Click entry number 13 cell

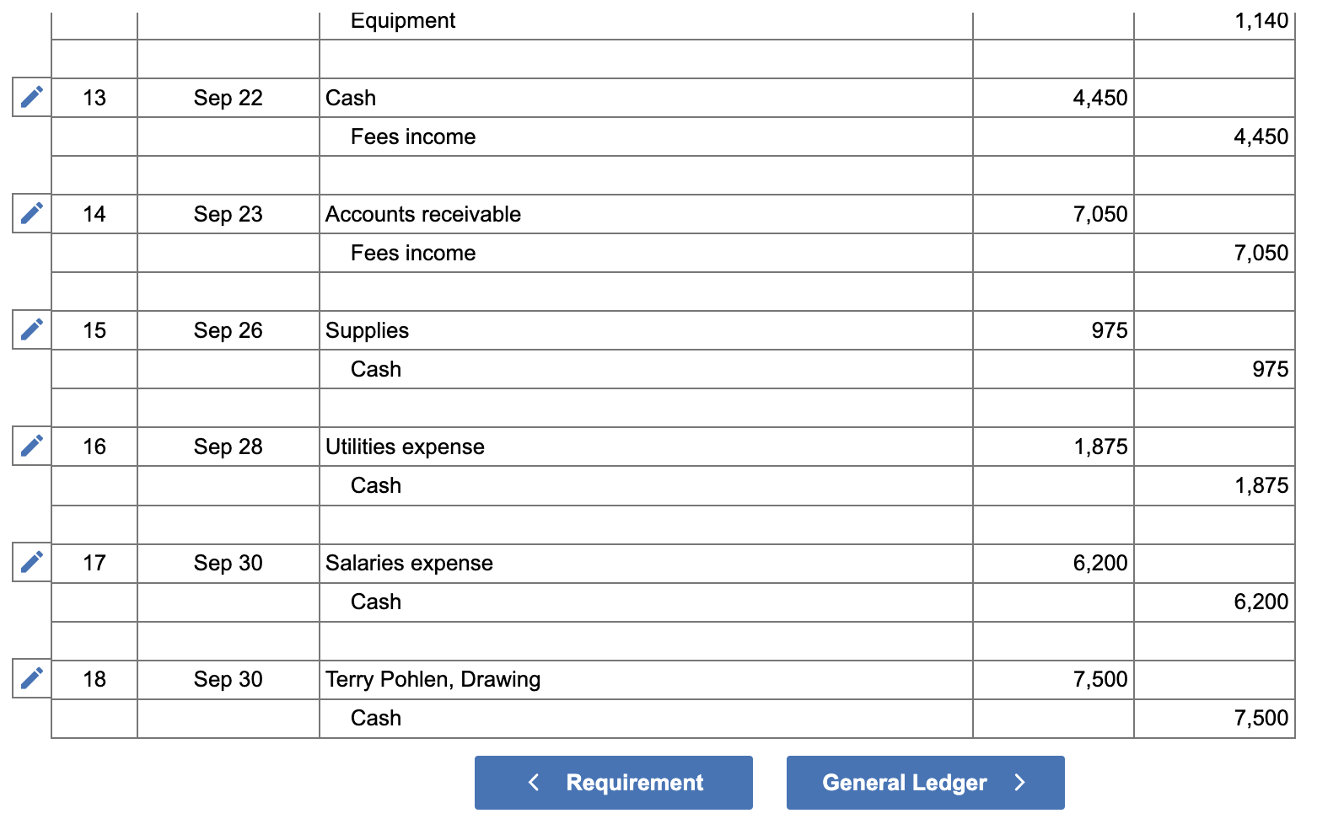[x=94, y=98]
